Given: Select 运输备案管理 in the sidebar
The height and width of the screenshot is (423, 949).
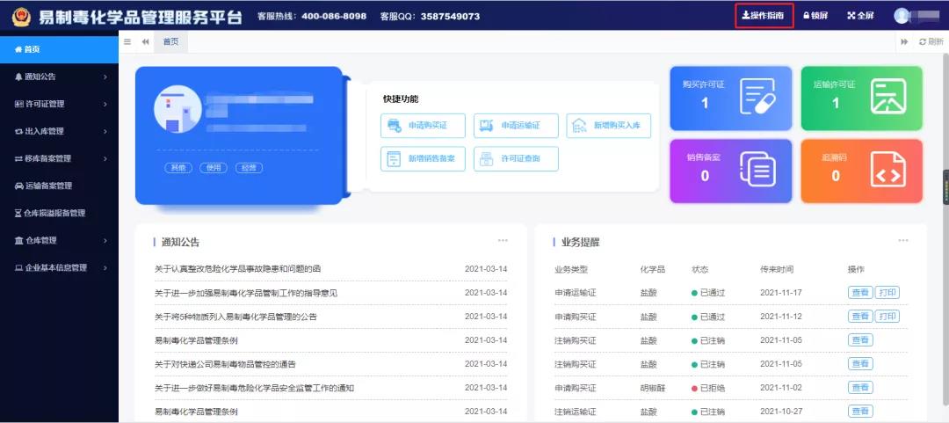Looking at the screenshot, I should [59, 186].
